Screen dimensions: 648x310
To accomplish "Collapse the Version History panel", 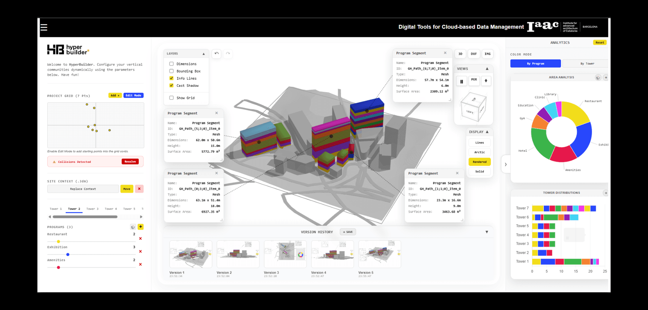I will (x=487, y=232).
